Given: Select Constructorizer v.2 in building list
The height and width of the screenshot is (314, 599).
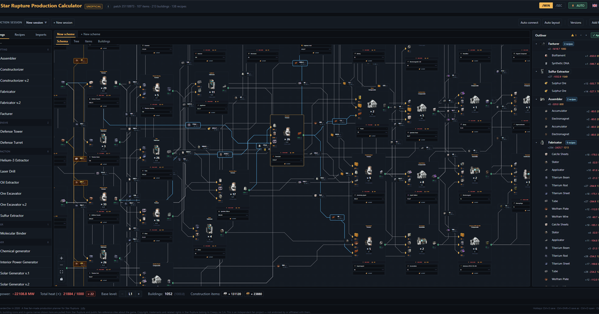Looking at the screenshot, I should coord(25,81).
